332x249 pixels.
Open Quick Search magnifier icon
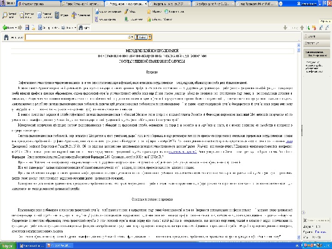[5, 15]
